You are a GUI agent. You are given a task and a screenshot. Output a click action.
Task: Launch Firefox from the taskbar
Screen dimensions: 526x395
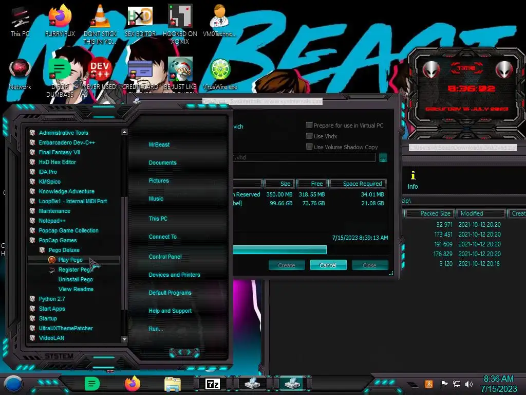click(x=133, y=384)
